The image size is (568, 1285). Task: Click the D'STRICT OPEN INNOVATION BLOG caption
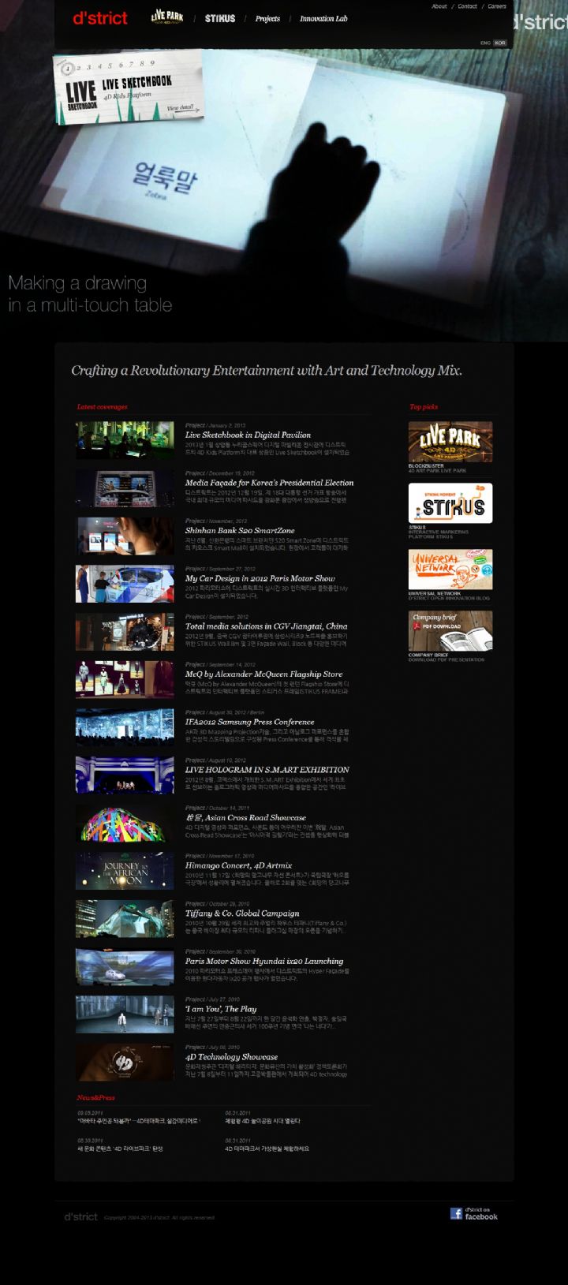click(x=449, y=599)
